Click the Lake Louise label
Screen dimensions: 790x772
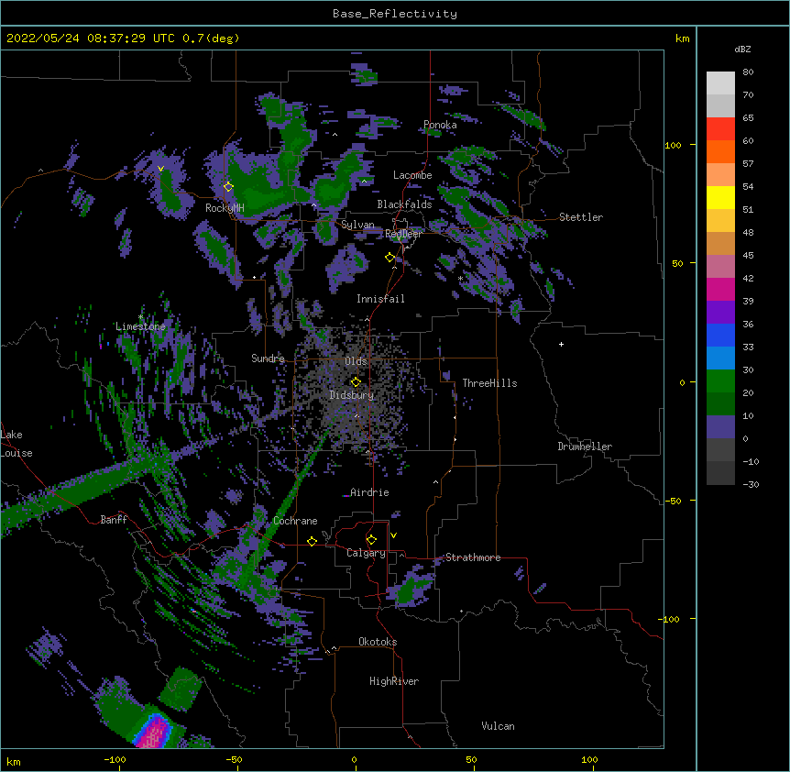point(16,444)
